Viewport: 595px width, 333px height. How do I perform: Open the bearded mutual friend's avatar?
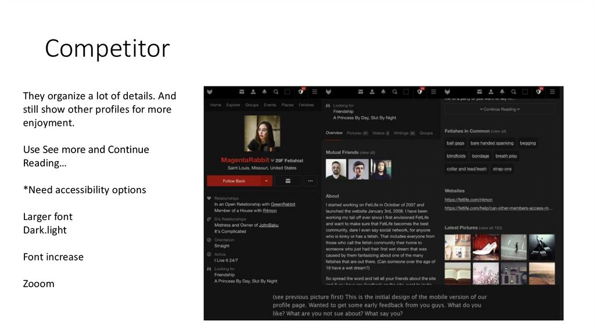[336, 169]
